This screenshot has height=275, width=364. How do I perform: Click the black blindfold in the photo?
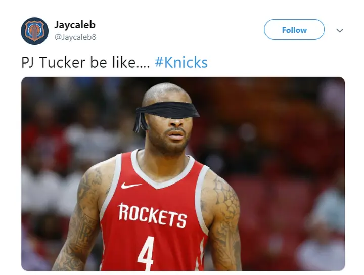(x=167, y=110)
